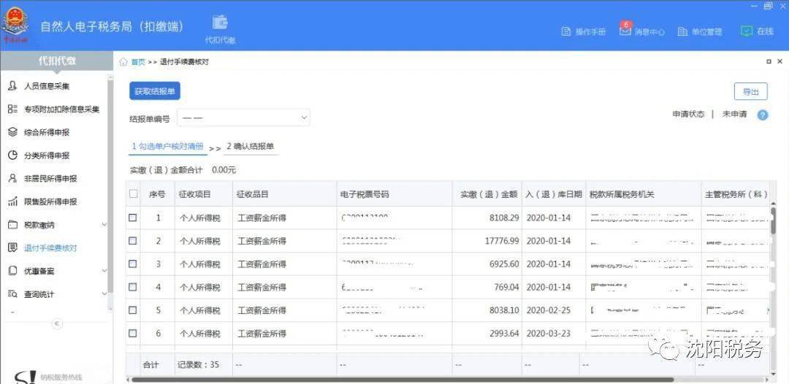Screen dimensions: 789x384
Task: Switch to the 2 确认结报单 step tab
Action: [250, 146]
